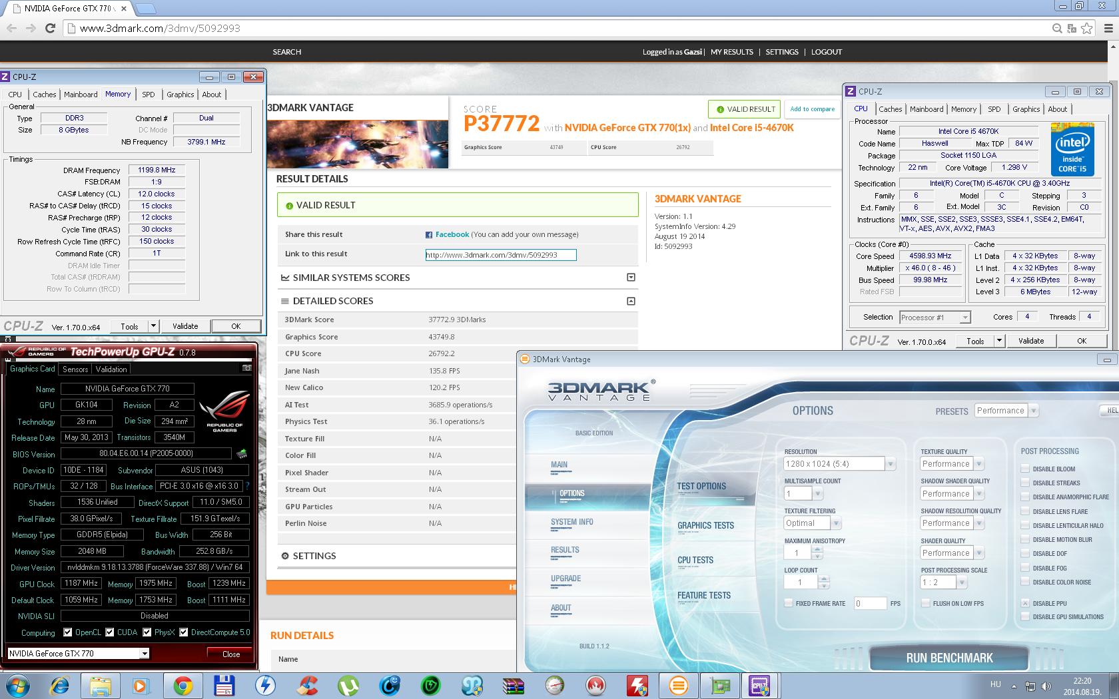Open WinRAR from the taskbar

tap(513, 685)
